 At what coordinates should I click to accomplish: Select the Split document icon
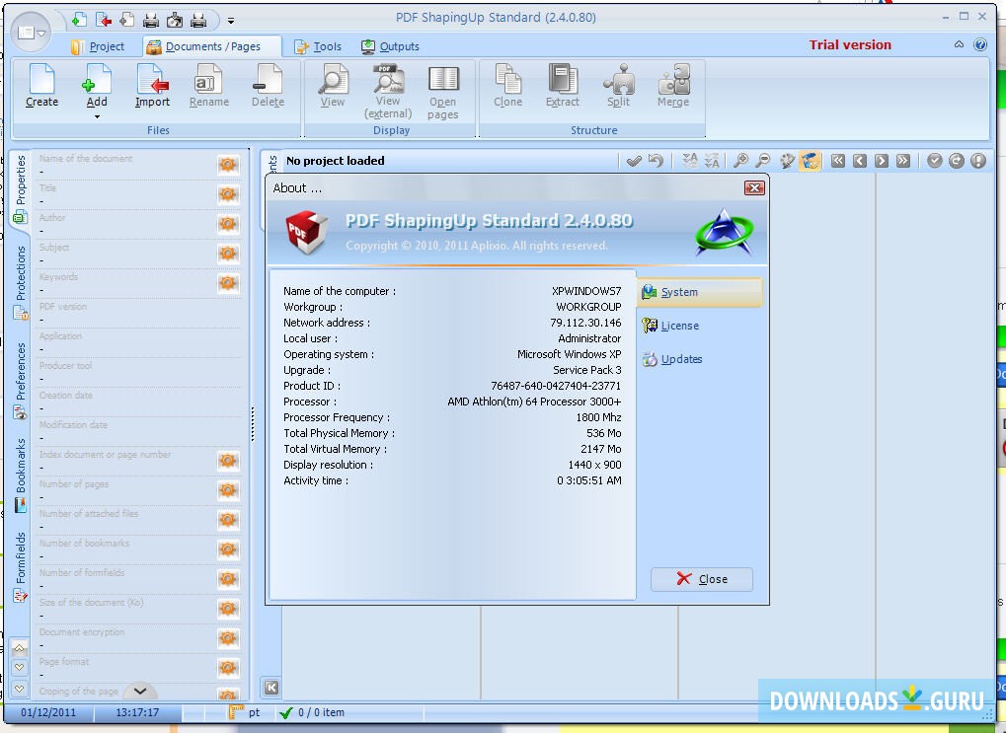618,86
